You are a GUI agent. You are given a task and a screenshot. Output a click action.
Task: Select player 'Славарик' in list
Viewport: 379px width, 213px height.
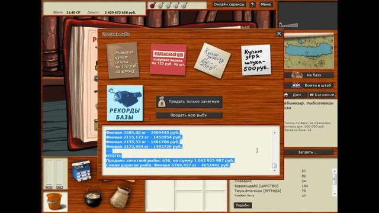pos(243,181)
